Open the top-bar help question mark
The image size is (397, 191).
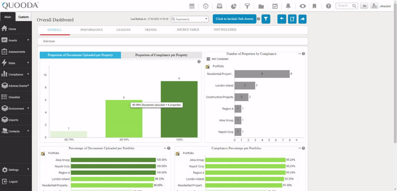pos(329,6)
